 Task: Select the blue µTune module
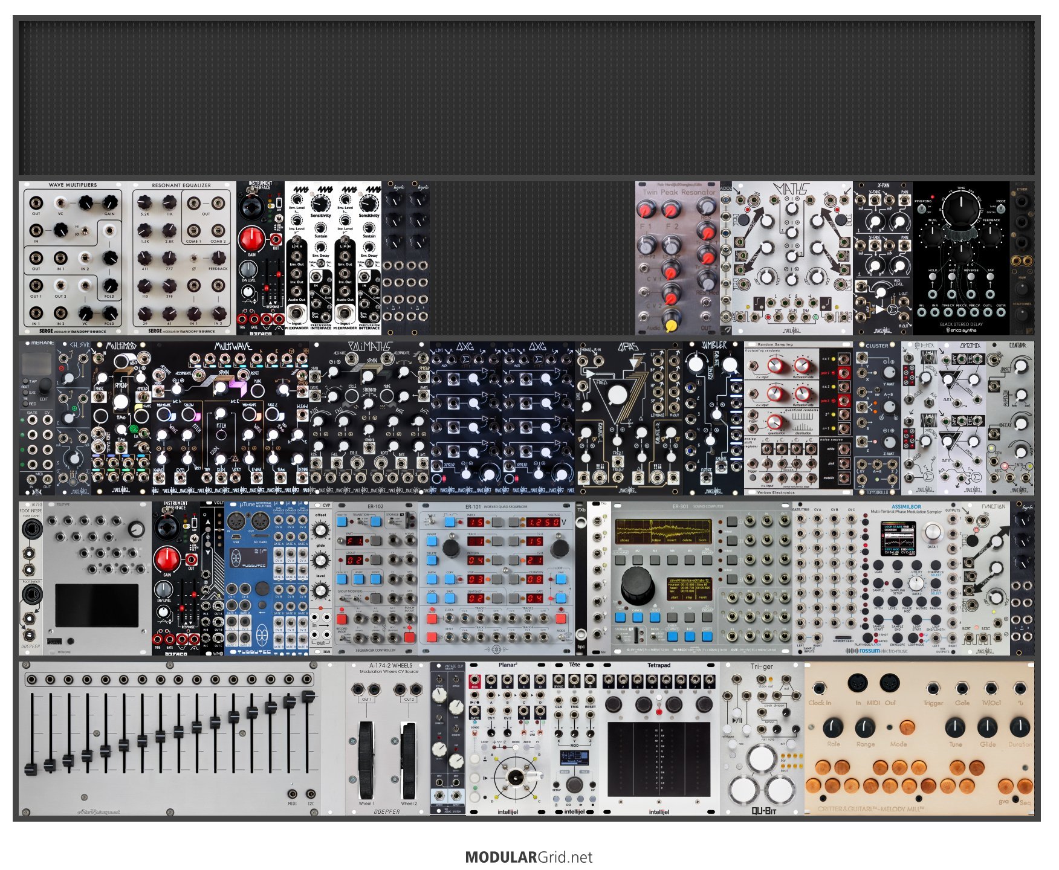(248, 578)
